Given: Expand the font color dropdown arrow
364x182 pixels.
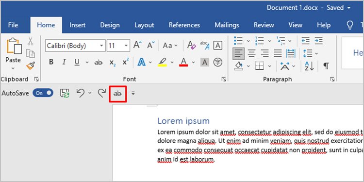Looking at the screenshot, I should 193,62.
